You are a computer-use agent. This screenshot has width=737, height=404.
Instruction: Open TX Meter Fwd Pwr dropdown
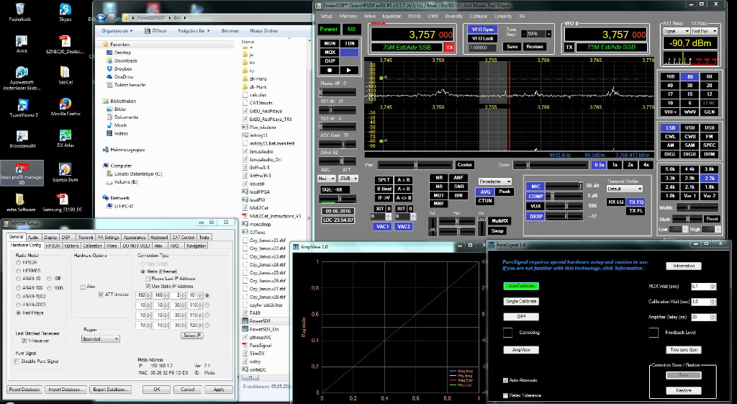pos(704,31)
